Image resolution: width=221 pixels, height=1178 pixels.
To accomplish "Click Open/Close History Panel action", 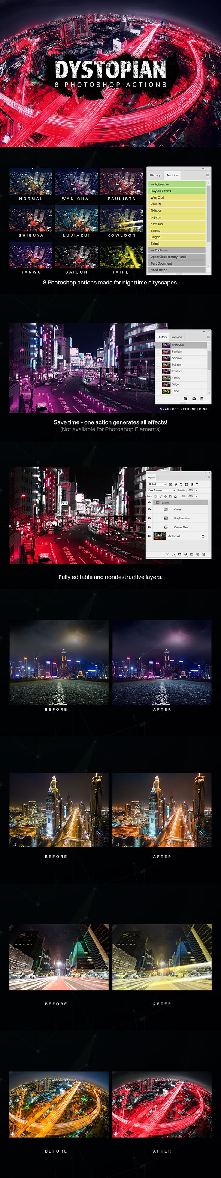I will 177,257.
